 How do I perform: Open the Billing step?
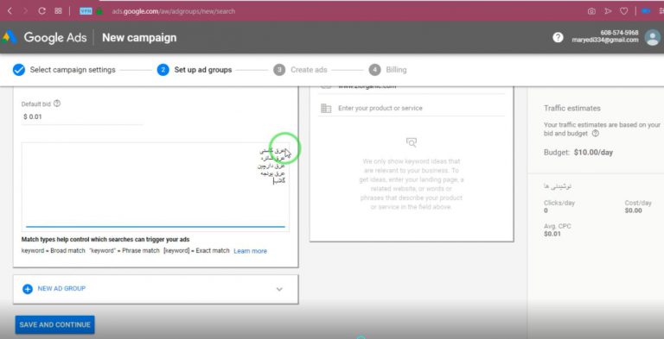click(396, 70)
